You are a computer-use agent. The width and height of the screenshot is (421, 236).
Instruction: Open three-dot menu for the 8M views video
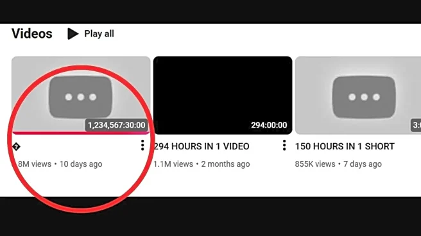142,146
